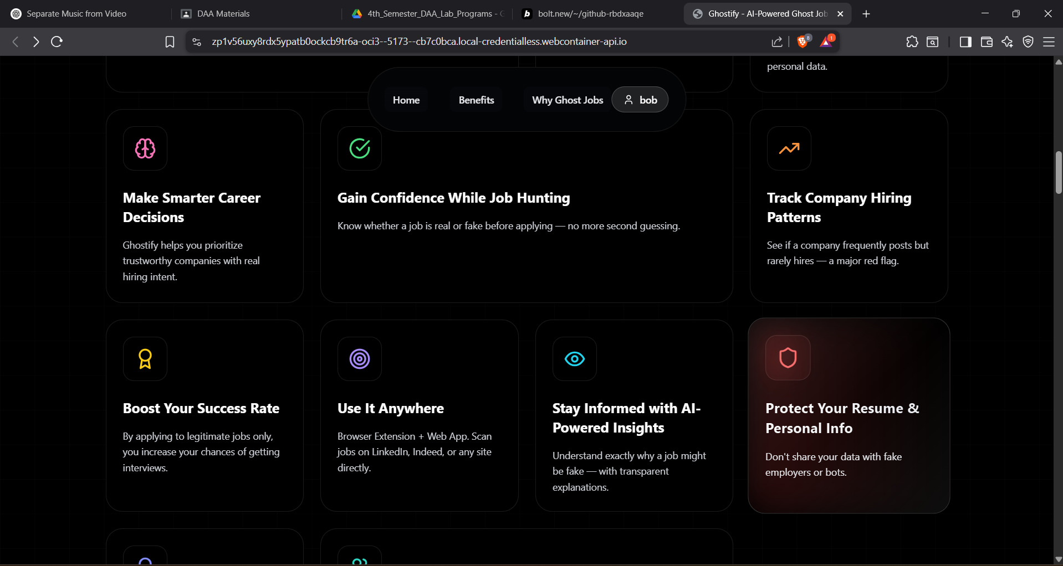
Task: Minimize the browser window
Action: 985,14
